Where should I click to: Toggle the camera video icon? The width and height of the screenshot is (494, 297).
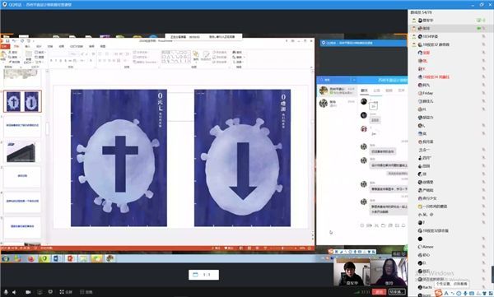point(28,292)
